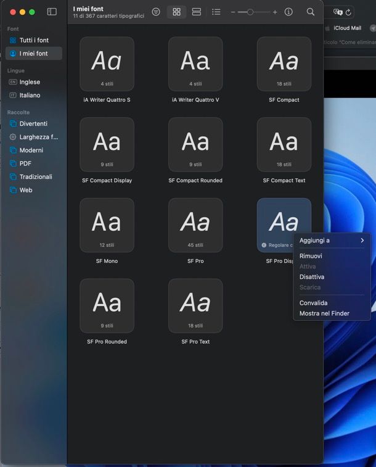
Task: Select the SF Compact Display font tile
Action: [107, 144]
